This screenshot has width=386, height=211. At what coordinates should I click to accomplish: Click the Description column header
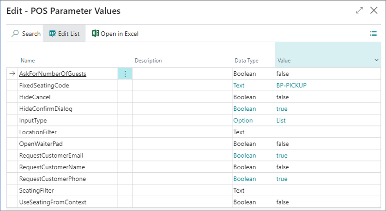(148, 61)
